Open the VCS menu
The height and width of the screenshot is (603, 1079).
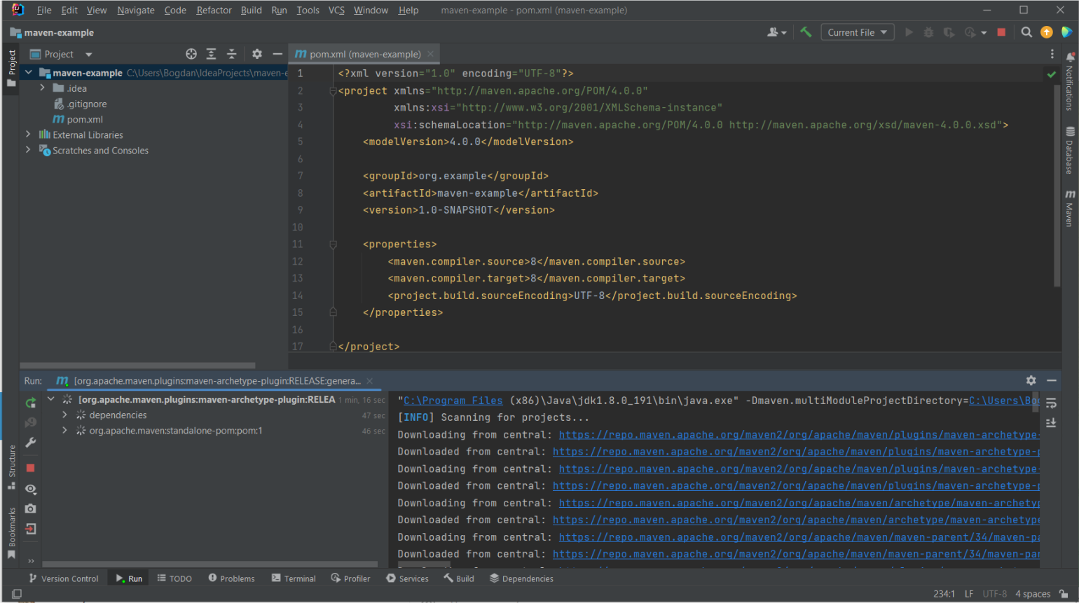coord(336,10)
